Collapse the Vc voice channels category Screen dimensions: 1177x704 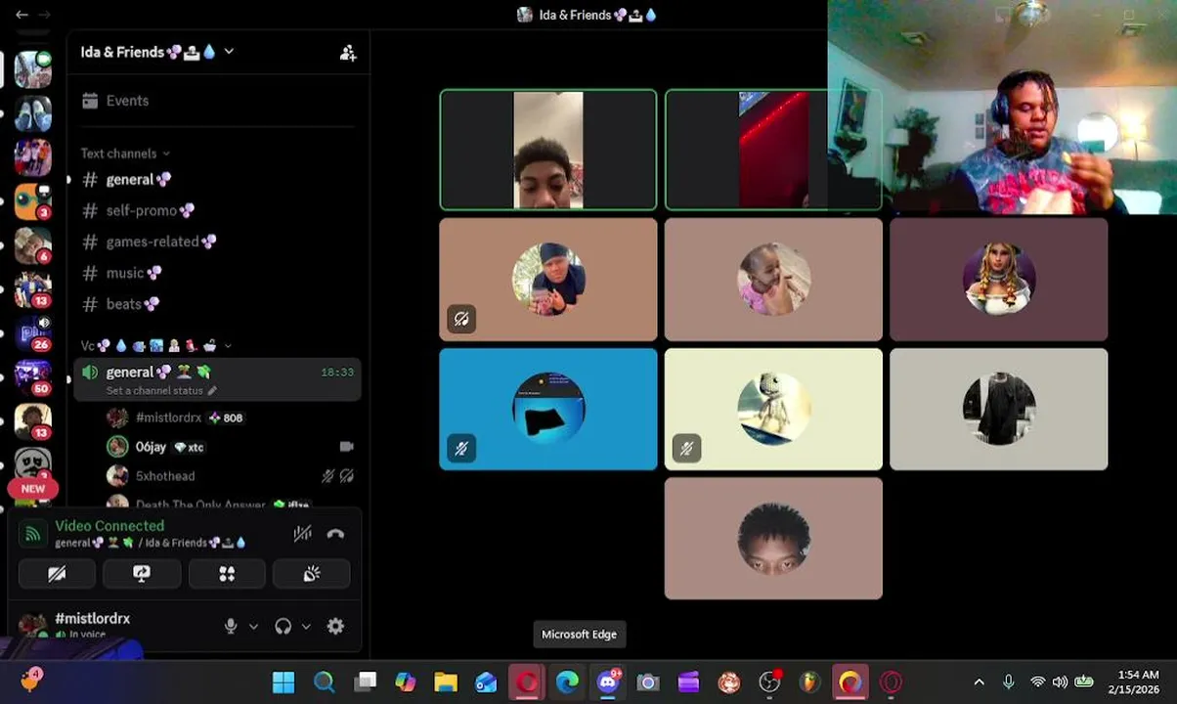coord(156,345)
